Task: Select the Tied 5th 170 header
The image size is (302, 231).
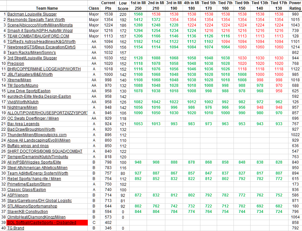Action: pyautogui.click(x=208, y=5)
